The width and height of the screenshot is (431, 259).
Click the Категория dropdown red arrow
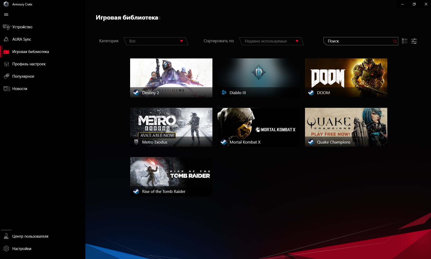181,41
